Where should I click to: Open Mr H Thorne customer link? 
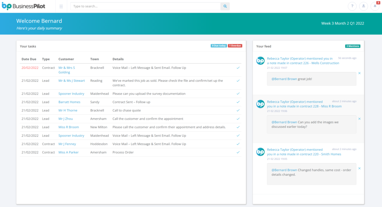[68, 110]
